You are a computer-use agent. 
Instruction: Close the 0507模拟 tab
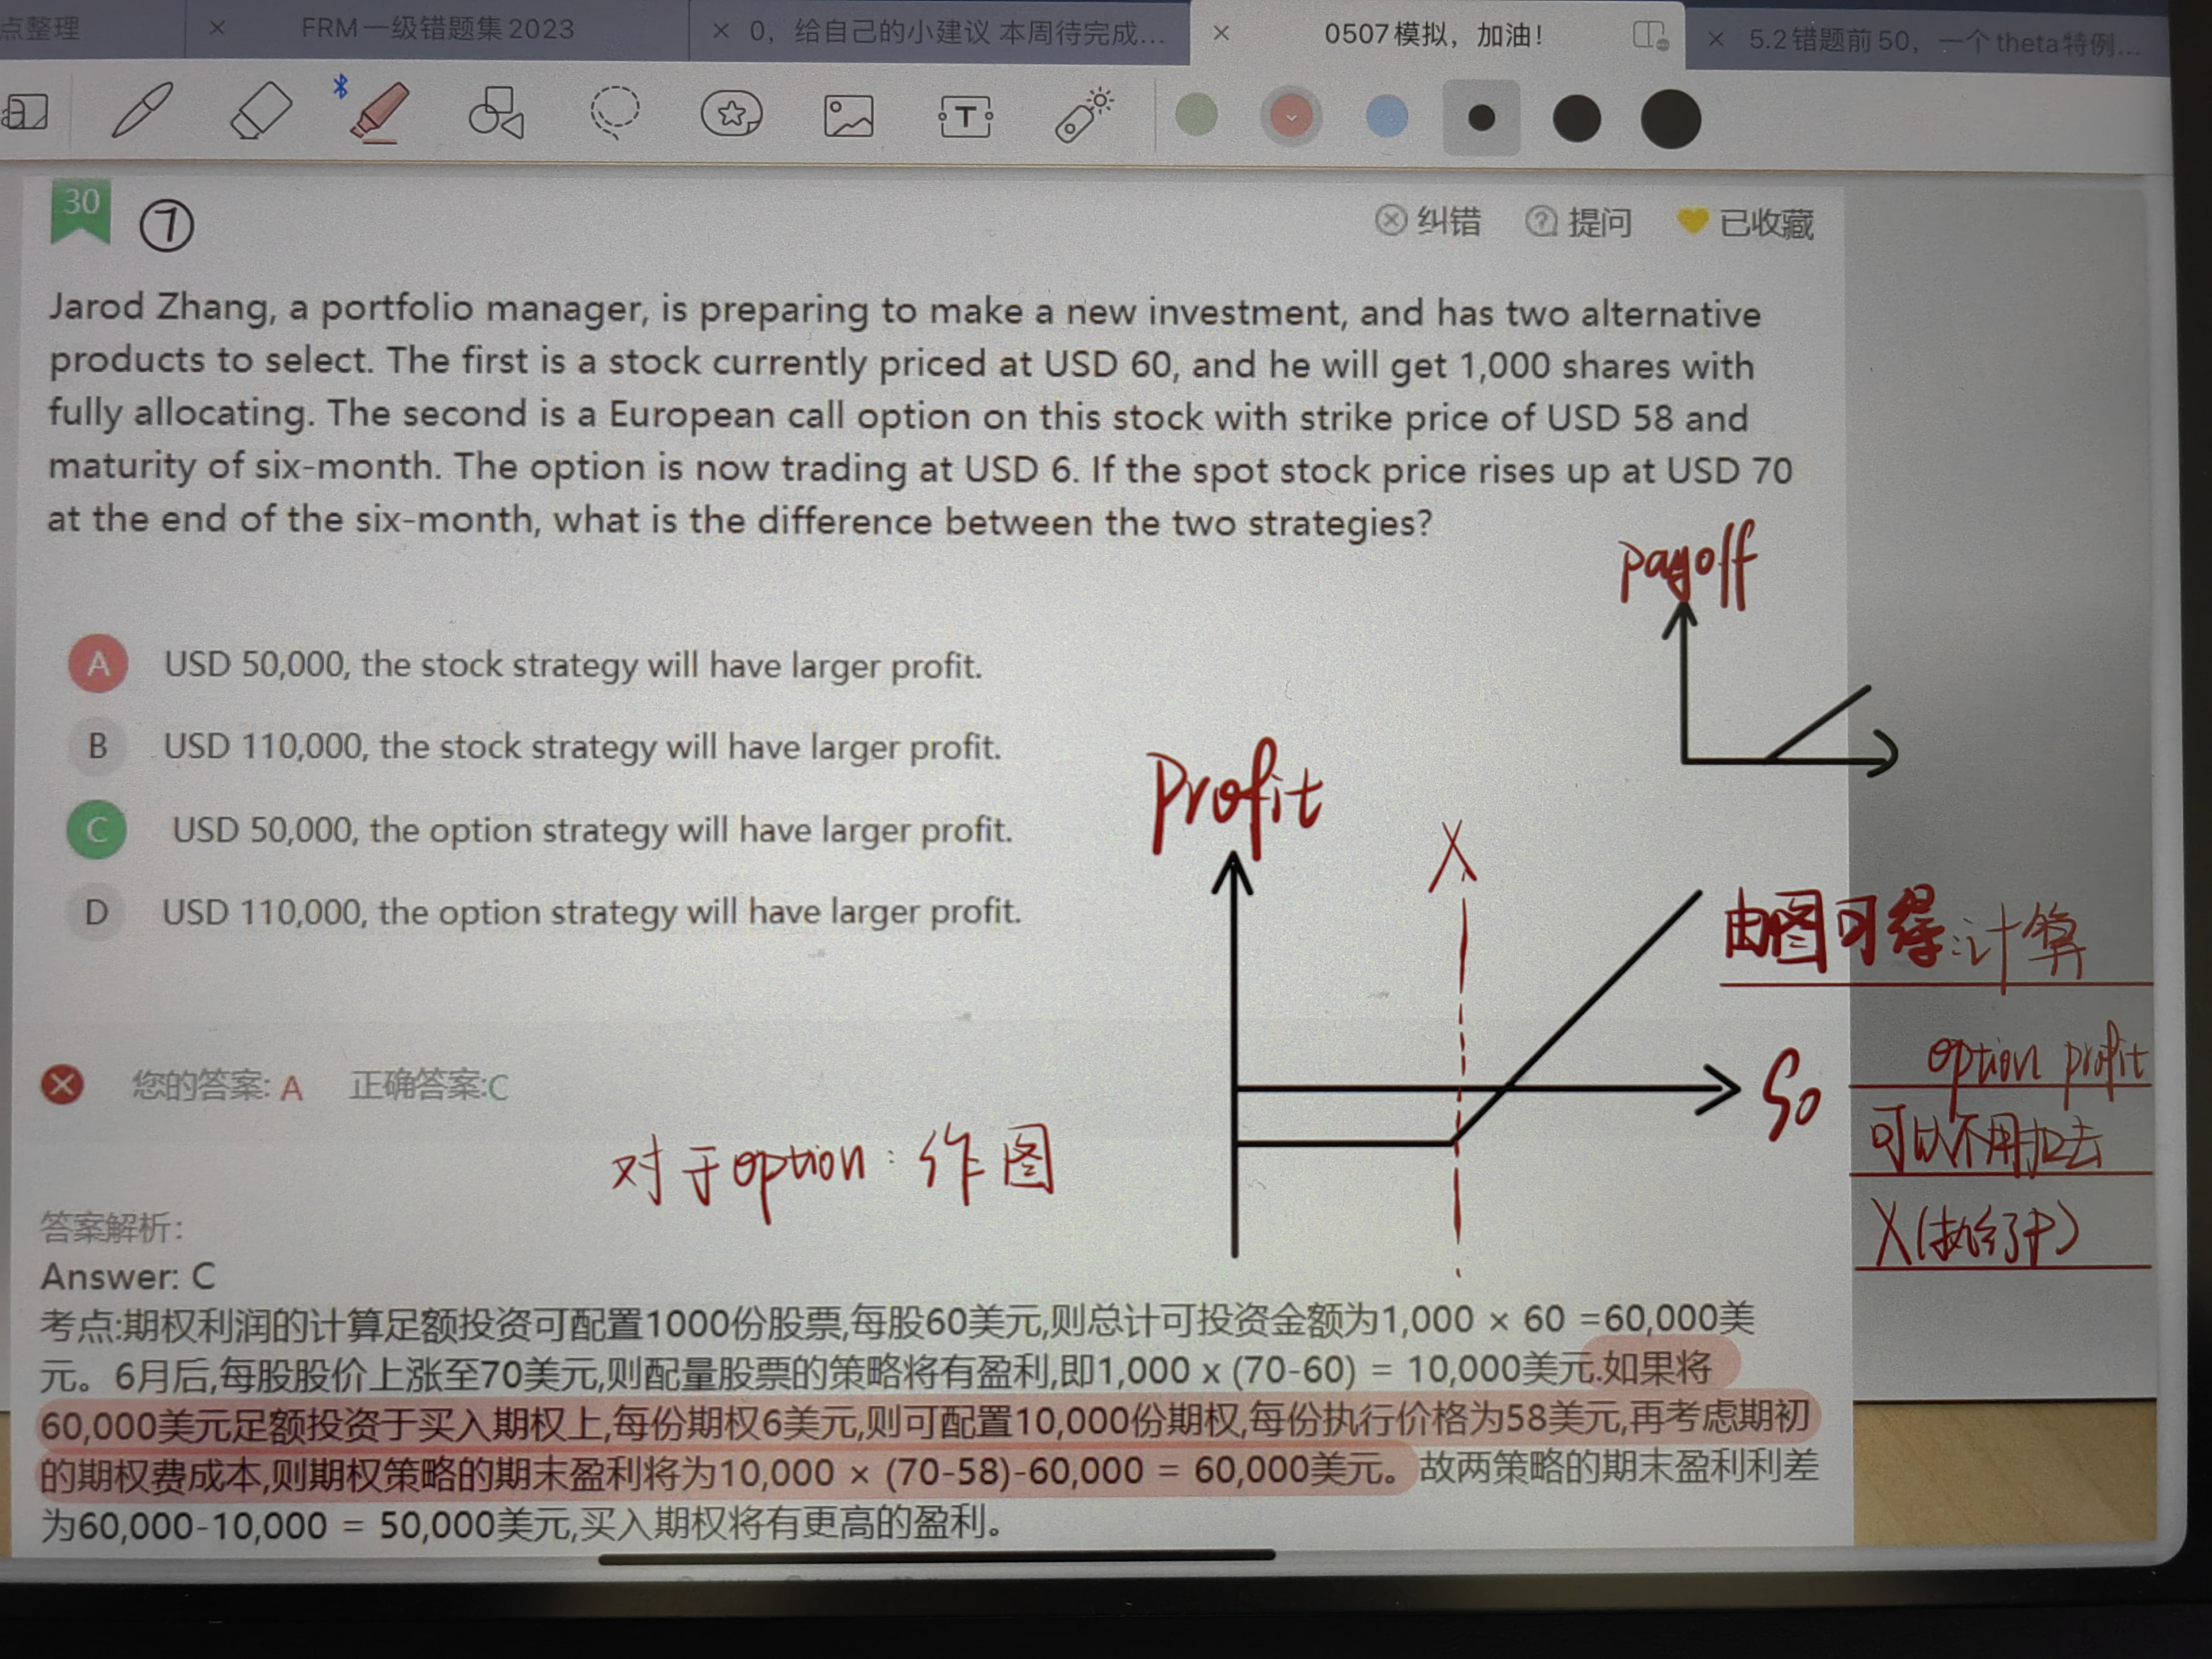coord(1220,33)
